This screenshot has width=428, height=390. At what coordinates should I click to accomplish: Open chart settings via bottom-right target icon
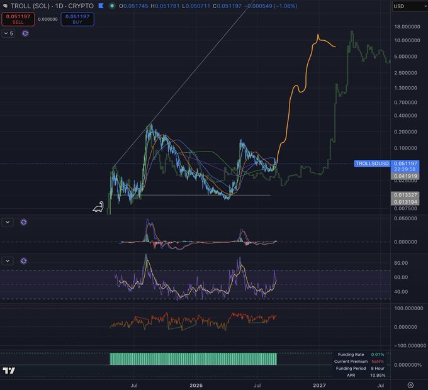click(x=410, y=386)
